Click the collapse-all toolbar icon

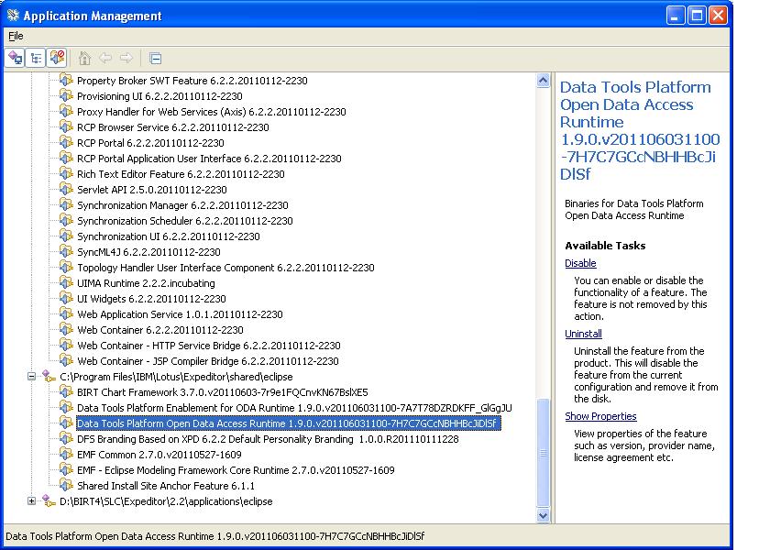tap(155, 59)
